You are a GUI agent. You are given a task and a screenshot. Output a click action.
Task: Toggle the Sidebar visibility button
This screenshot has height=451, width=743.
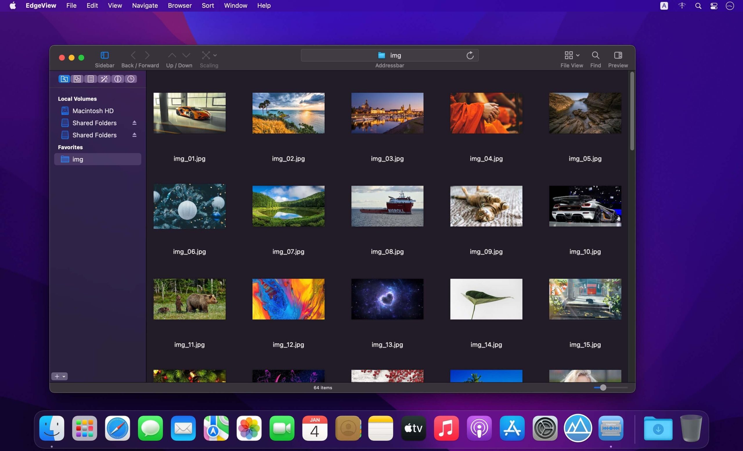coord(105,55)
